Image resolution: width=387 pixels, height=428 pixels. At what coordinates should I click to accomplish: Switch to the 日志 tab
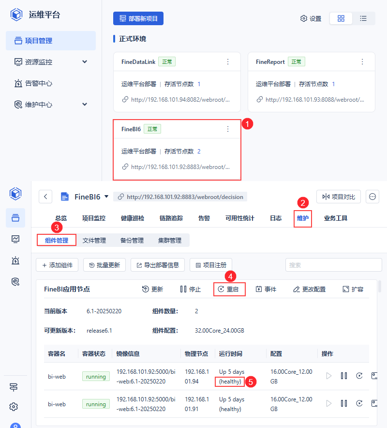click(x=276, y=218)
